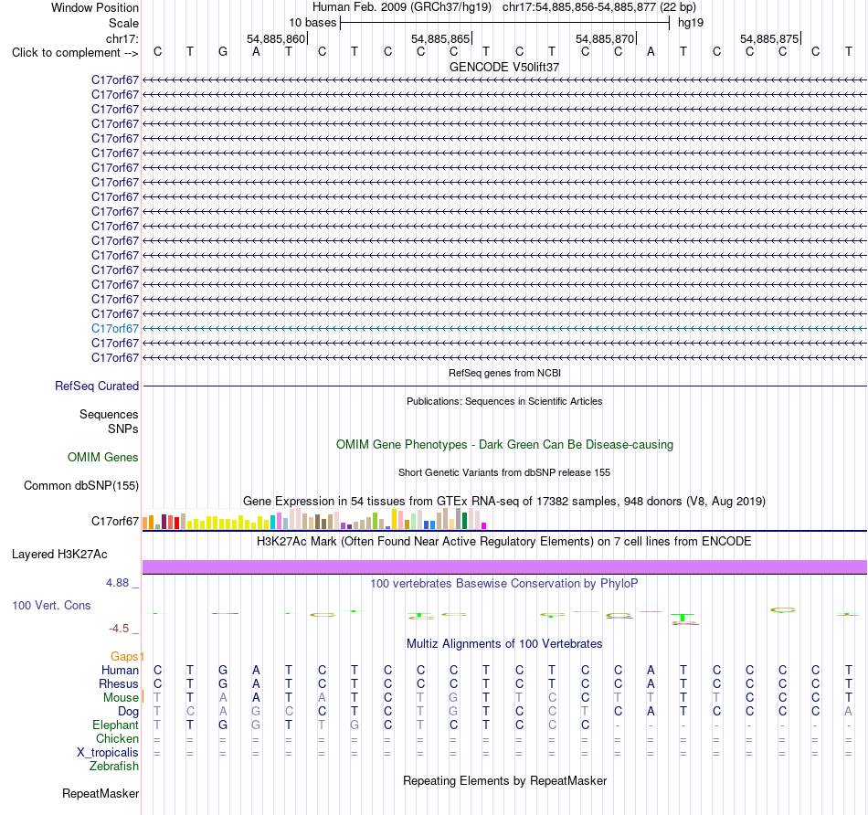Click 'Click to complement -->' to complement bases
The width and height of the screenshot is (868, 815).
coord(75,53)
